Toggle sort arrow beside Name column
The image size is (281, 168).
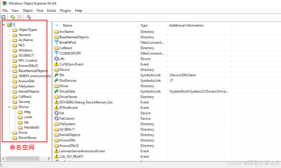[x=57, y=25]
